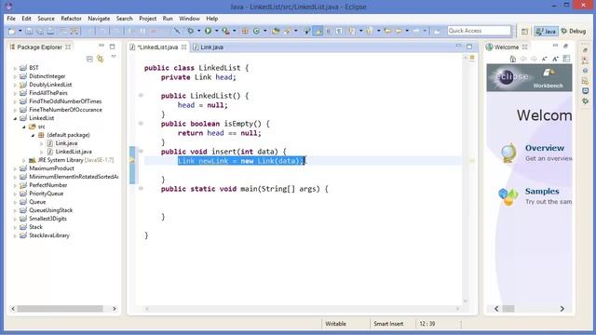Open the Samples link on Welcome page
Viewport: 596px width, 335px height.
[542, 192]
